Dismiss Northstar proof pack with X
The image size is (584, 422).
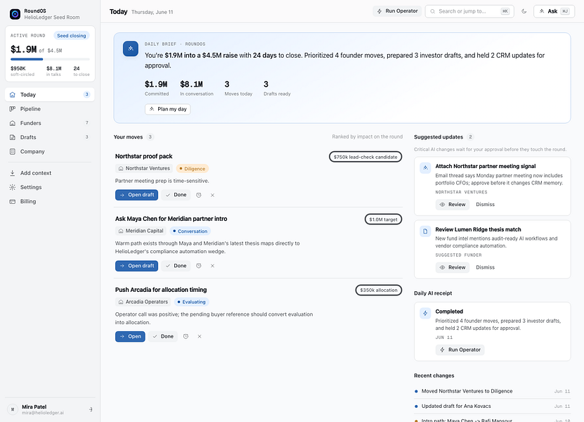coord(212,195)
